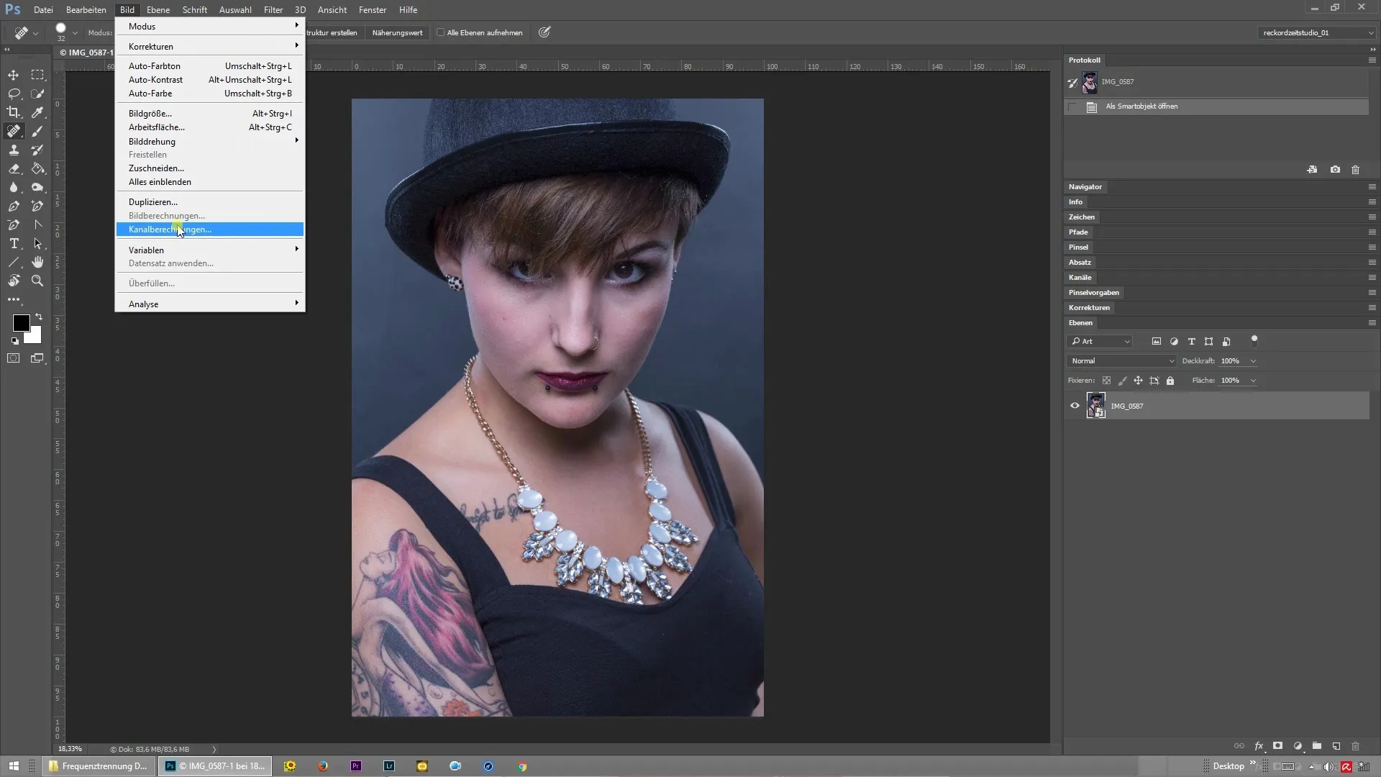Add layer mask at Ebenen bottom
The image size is (1381, 777).
(x=1278, y=746)
